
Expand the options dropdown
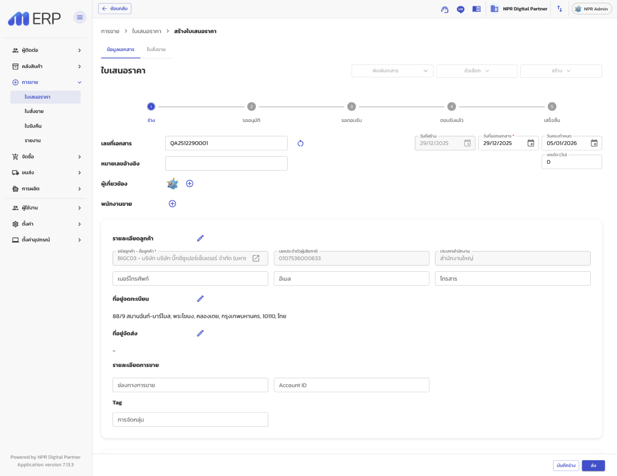[477, 71]
